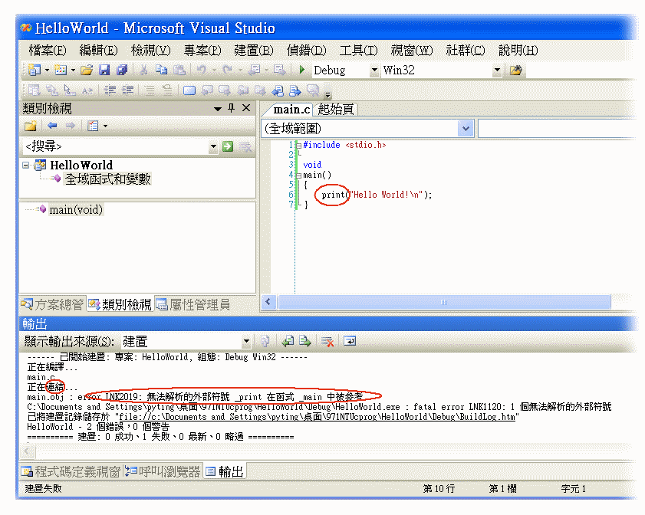Switch to the 屬性管理員 Property Manager tab
The image size is (645, 515).
pos(193,304)
